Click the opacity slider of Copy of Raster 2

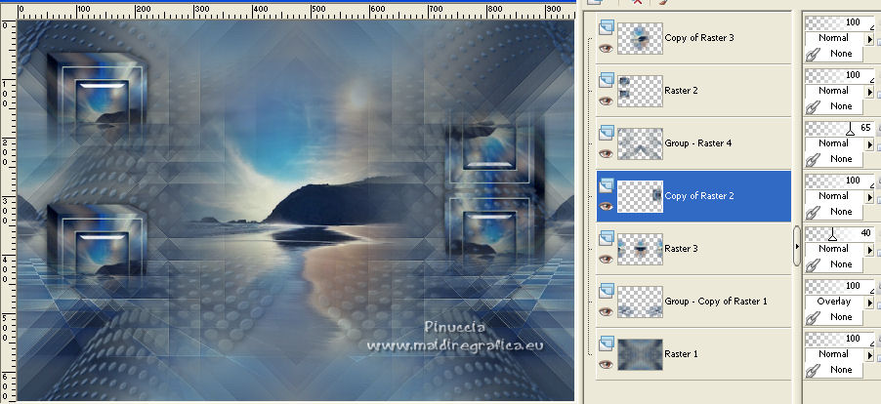pos(839,181)
